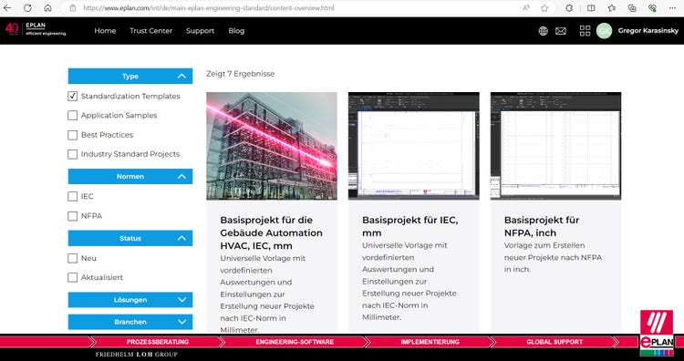Viewport: 684px width, 361px height.
Task: Expand the Lösungen filter section
Action: click(130, 300)
